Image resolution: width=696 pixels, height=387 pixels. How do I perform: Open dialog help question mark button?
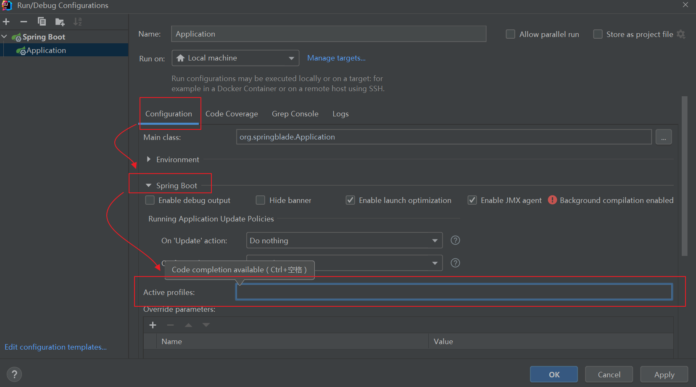point(14,374)
